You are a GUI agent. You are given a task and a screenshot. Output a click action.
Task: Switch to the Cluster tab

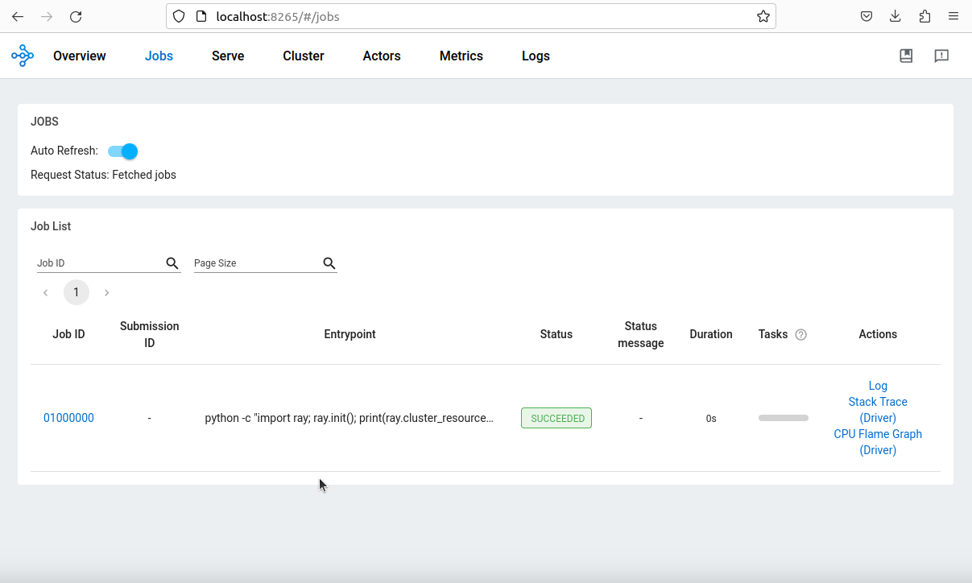(304, 56)
